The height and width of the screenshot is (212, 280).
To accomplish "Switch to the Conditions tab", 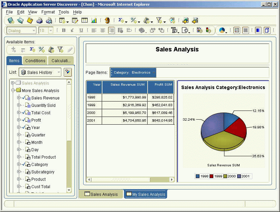I will [35, 61].
